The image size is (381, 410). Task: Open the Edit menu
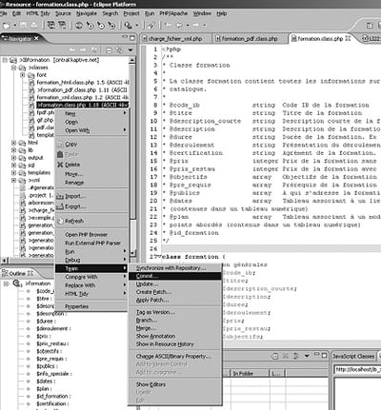pyautogui.click(x=17, y=13)
